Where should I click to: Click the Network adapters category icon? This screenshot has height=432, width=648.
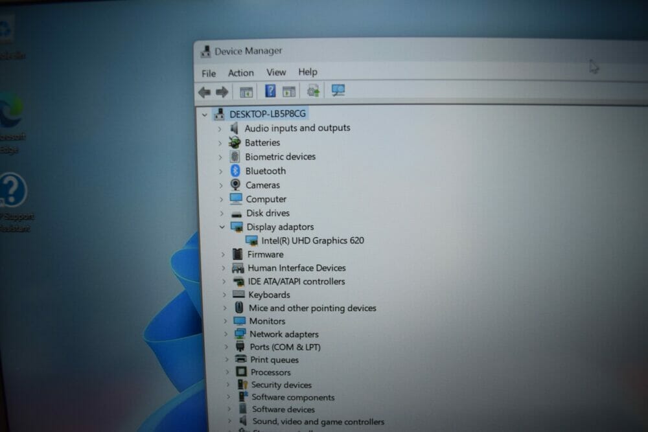pyautogui.click(x=240, y=334)
